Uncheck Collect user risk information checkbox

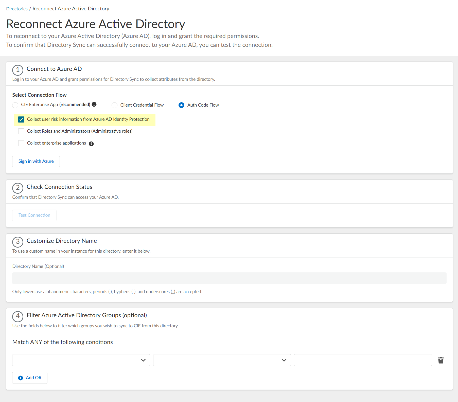(21, 119)
